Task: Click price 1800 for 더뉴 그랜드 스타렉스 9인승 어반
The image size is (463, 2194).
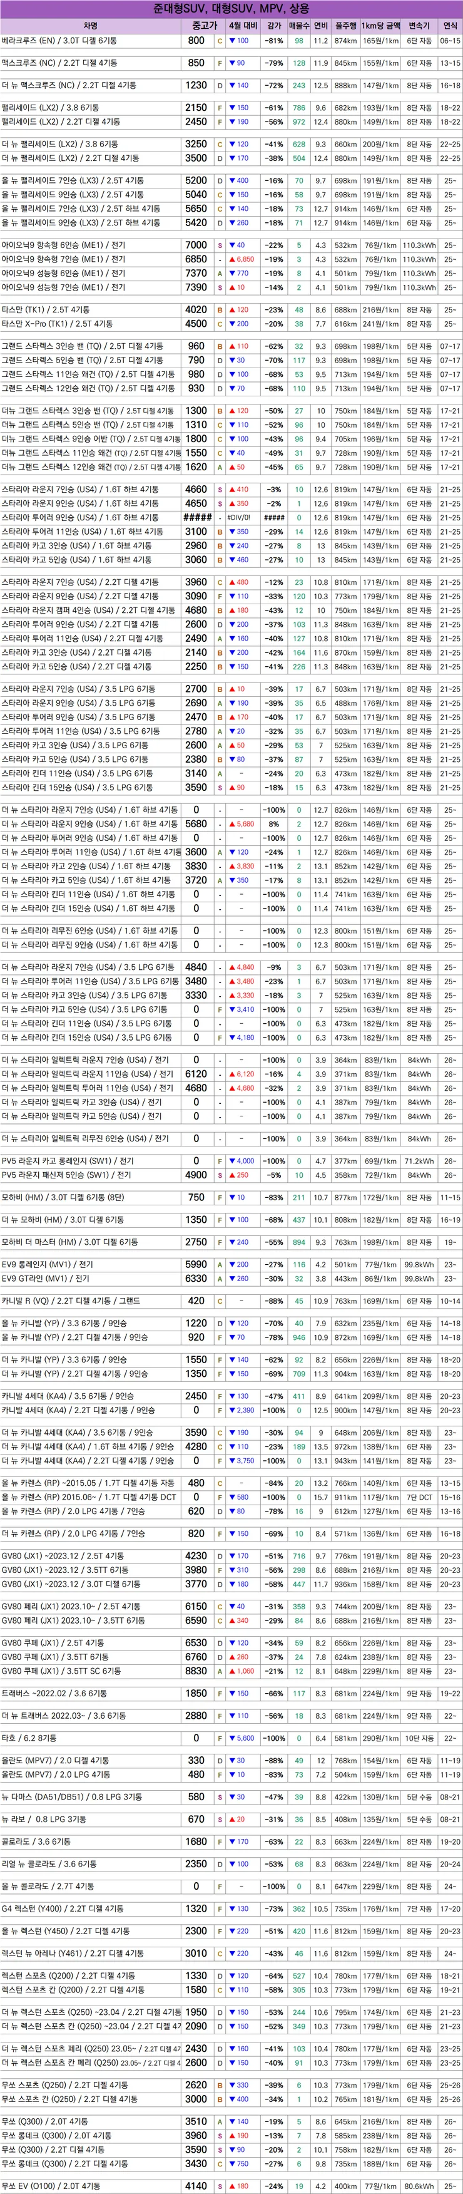Action: pos(196,439)
